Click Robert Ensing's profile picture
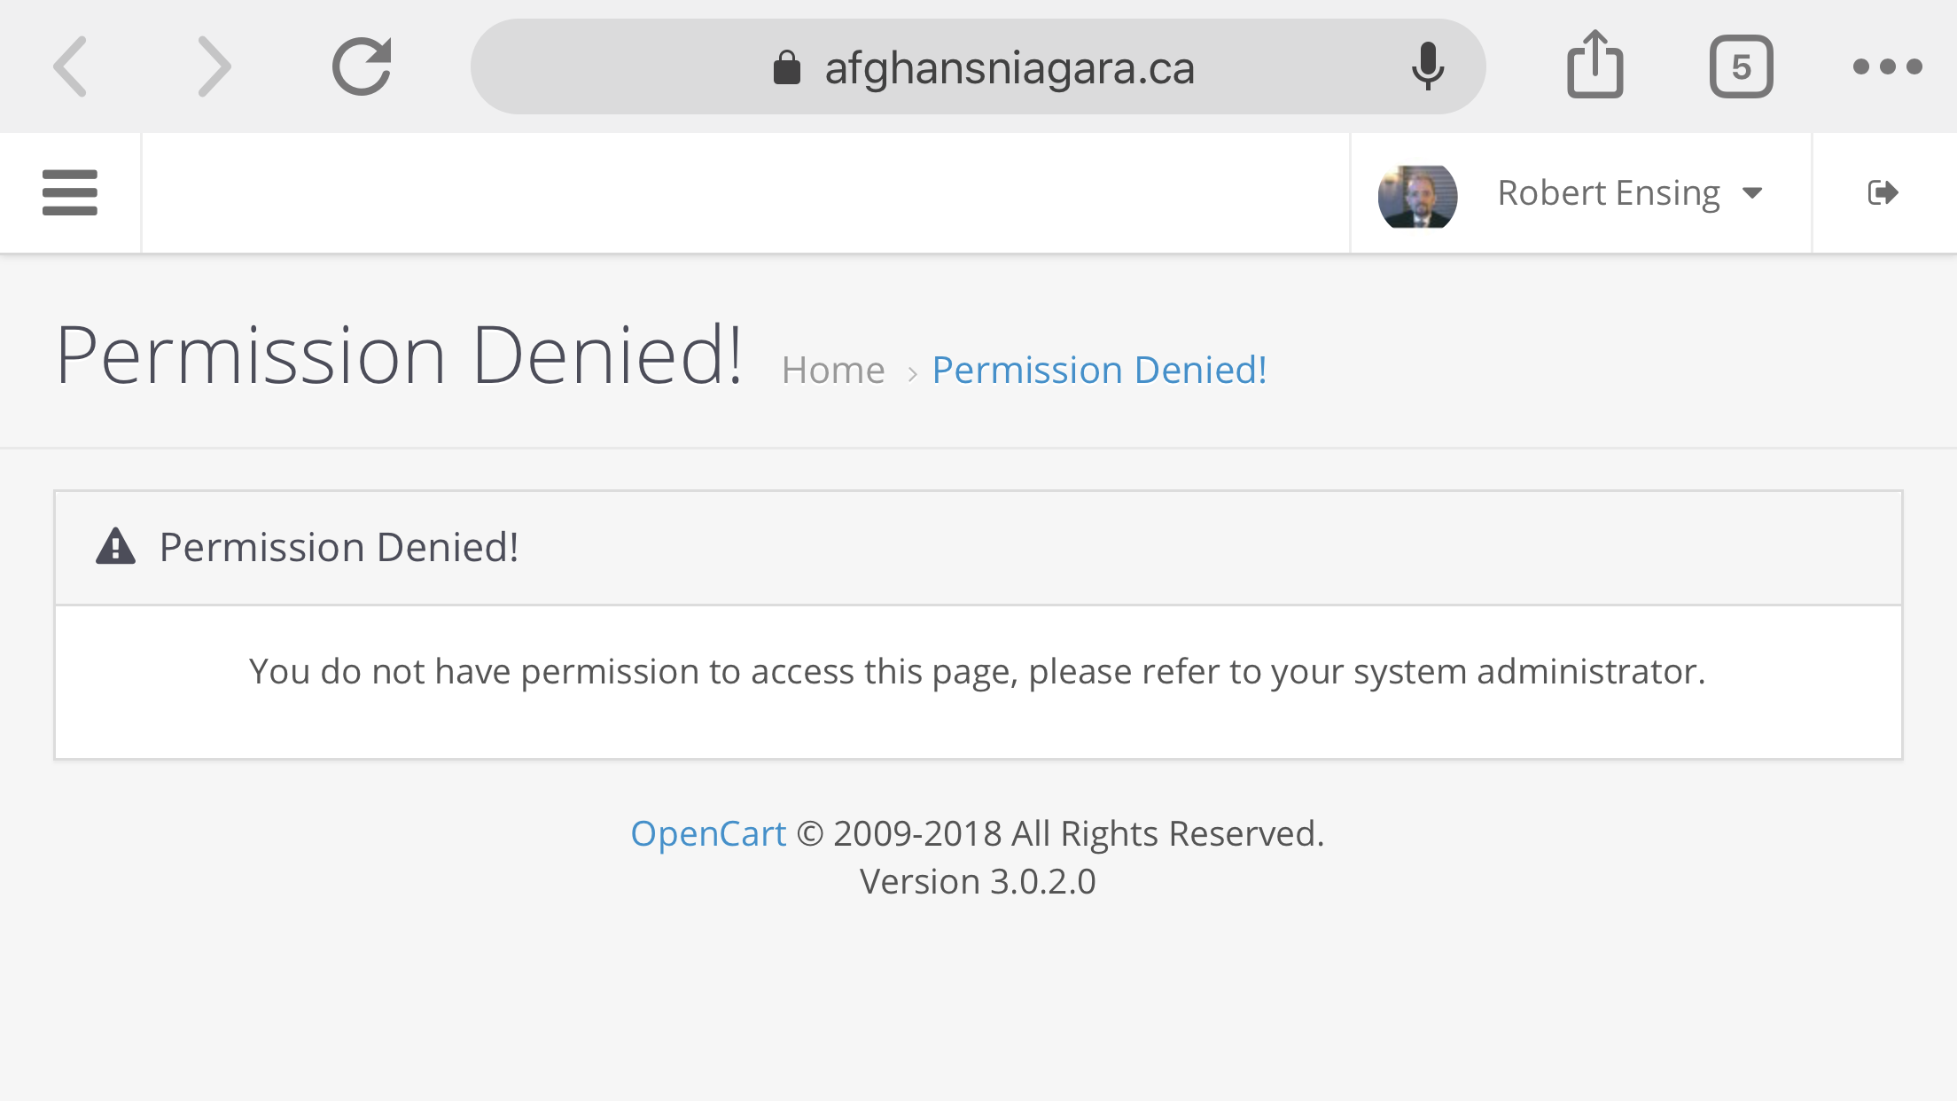The height and width of the screenshot is (1101, 1957). pyautogui.click(x=1417, y=196)
